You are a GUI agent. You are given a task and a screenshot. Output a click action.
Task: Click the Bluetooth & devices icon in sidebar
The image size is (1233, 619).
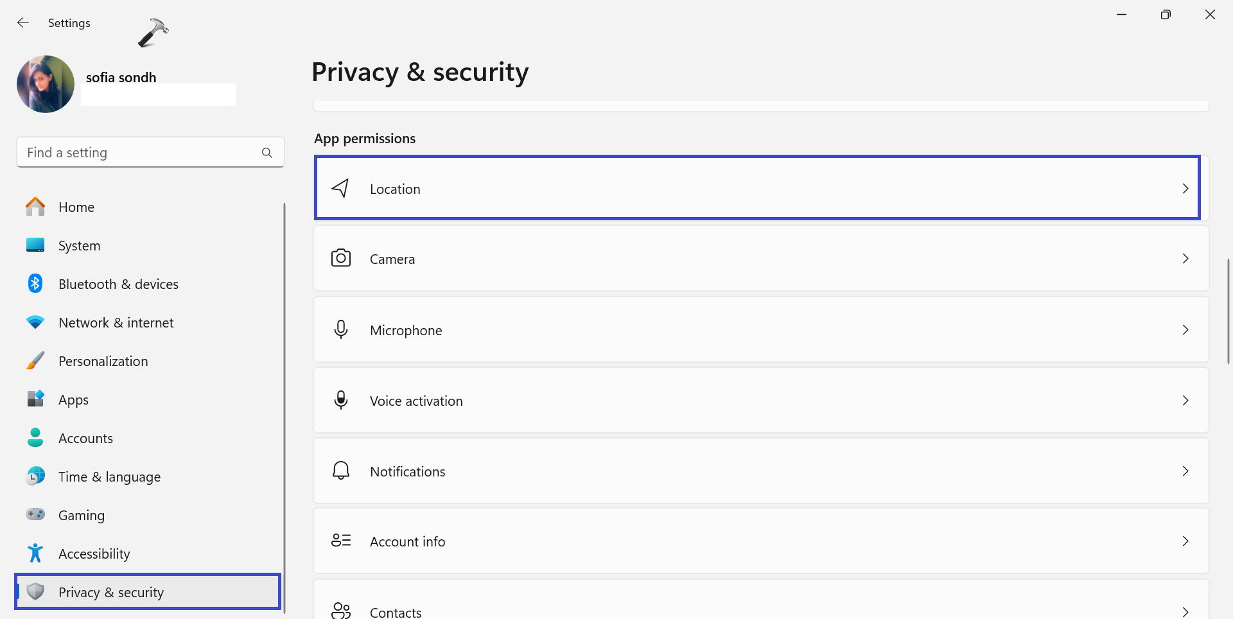pyautogui.click(x=35, y=283)
